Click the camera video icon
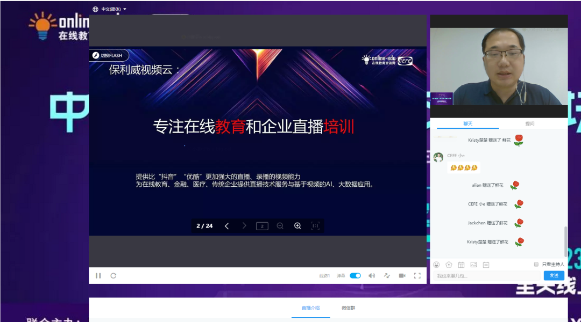The width and height of the screenshot is (581, 322). pyautogui.click(x=402, y=276)
